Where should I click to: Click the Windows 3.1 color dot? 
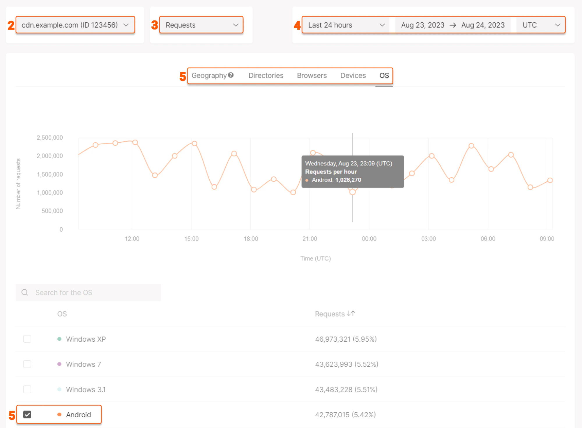pyautogui.click(x=59, y=389)
